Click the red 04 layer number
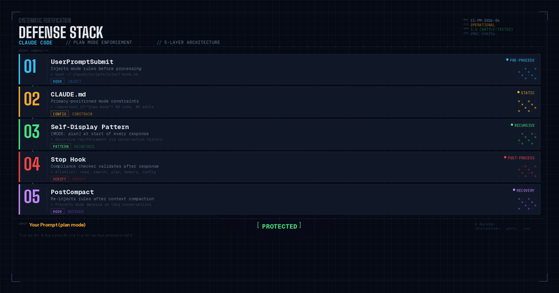This screenshot has height=293, width=559. pos(32,165)
